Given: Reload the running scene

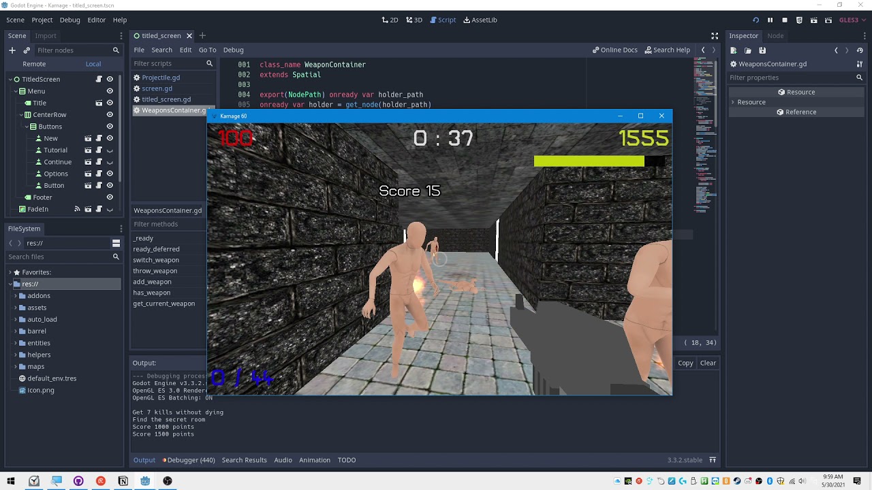Looking at the screenshot, I should coord(756,20).
